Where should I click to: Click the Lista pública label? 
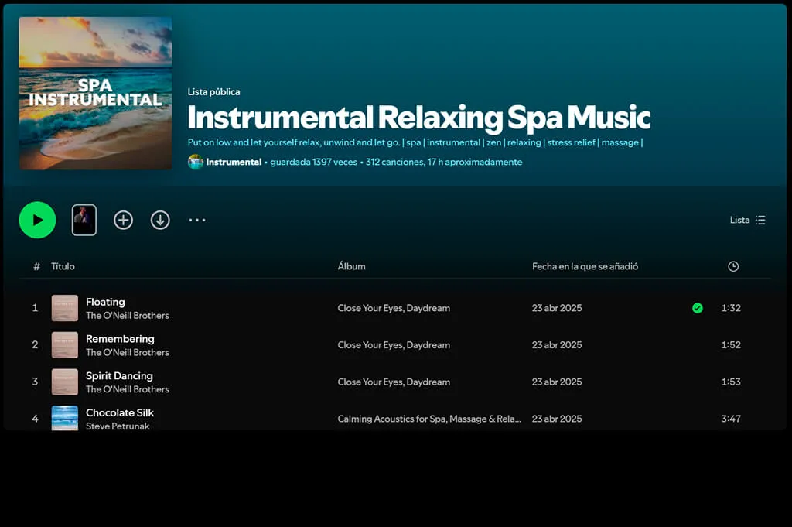213,91
